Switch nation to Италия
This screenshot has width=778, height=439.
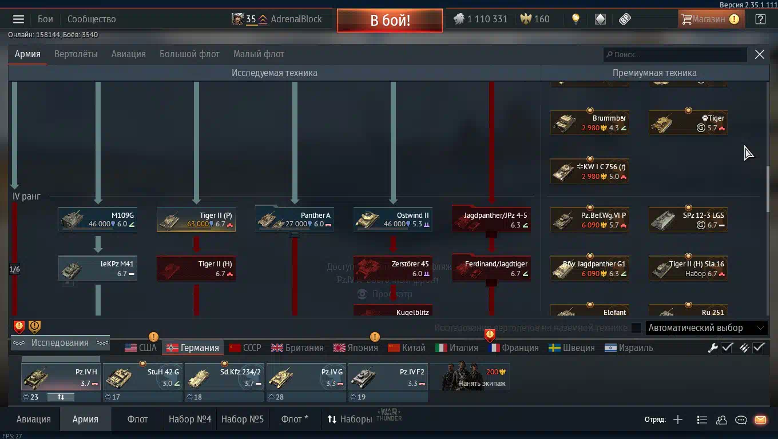click(457, 348)
